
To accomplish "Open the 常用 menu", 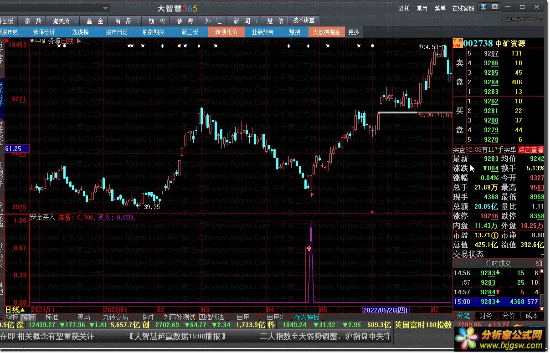I will (x=422, y=8).
